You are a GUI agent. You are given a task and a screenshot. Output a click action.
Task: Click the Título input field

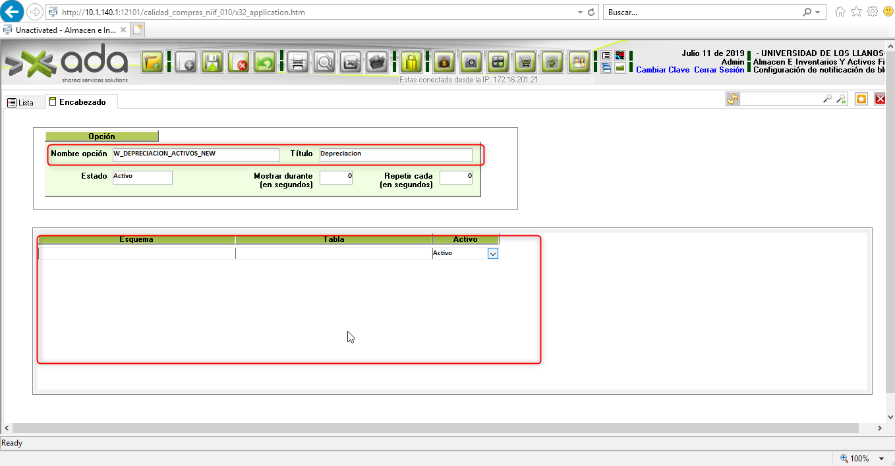coord(395,154)
